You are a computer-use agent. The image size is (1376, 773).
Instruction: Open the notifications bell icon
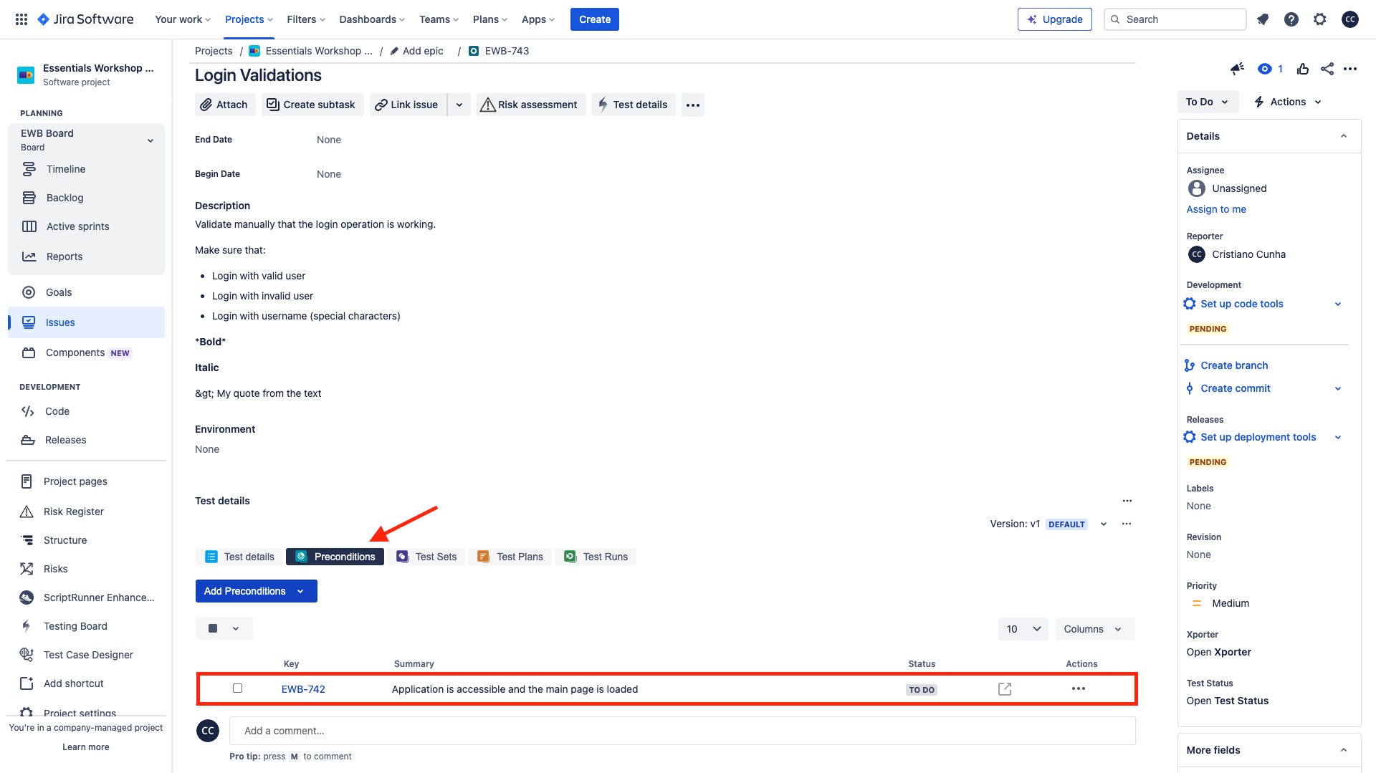coord(1263,19)
